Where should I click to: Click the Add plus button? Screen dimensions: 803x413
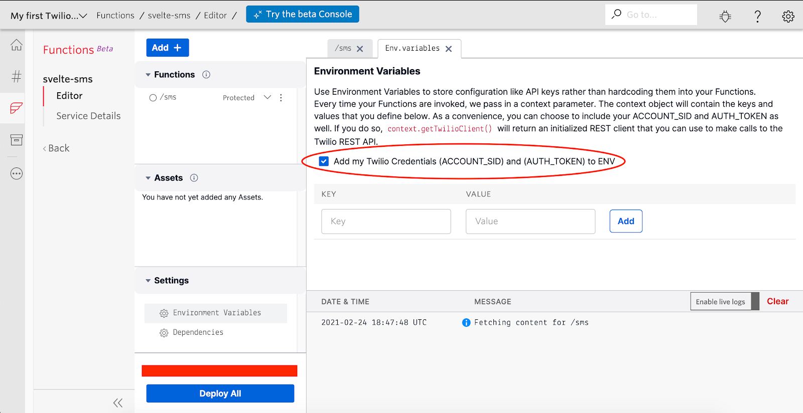(168, 48)
